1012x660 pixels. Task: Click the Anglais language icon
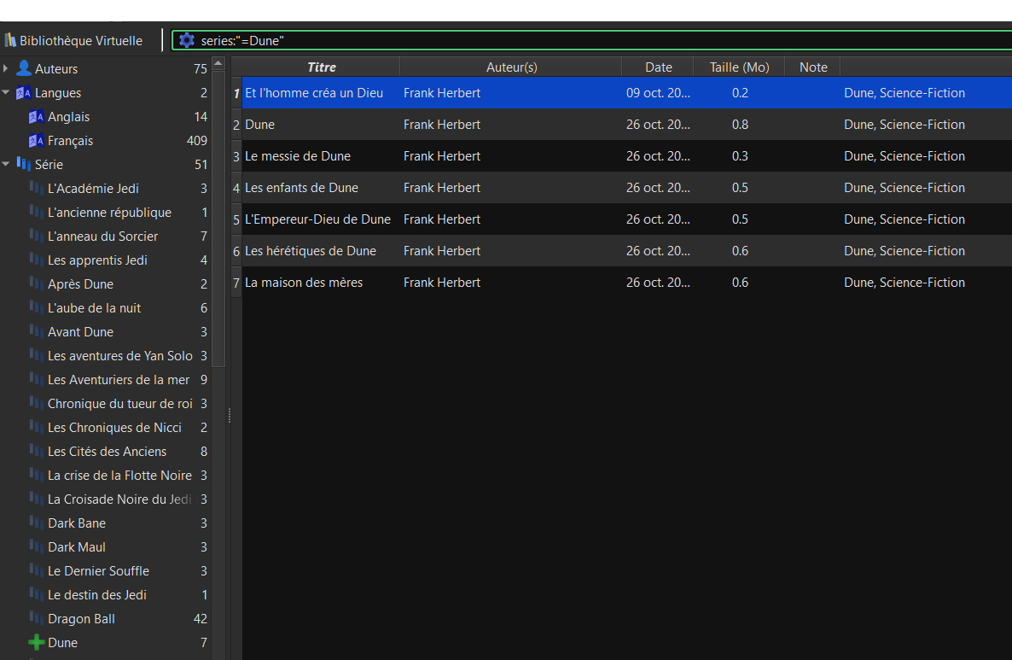[x=36, y=117]
